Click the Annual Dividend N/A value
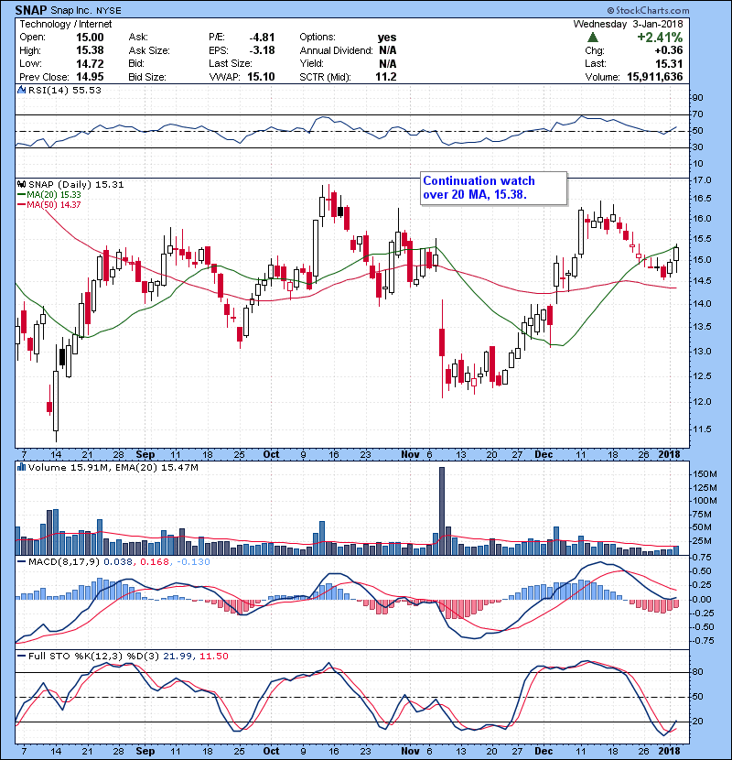Screen dimensions: 732x760 click(388, 50)
